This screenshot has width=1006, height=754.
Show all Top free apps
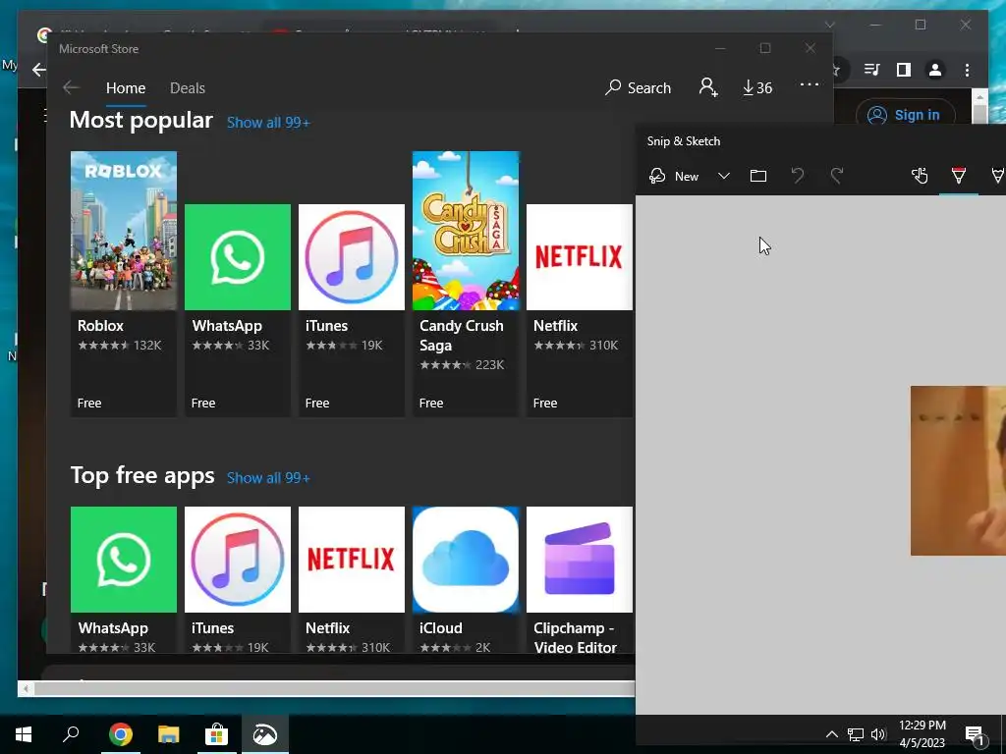coord(268,478)
